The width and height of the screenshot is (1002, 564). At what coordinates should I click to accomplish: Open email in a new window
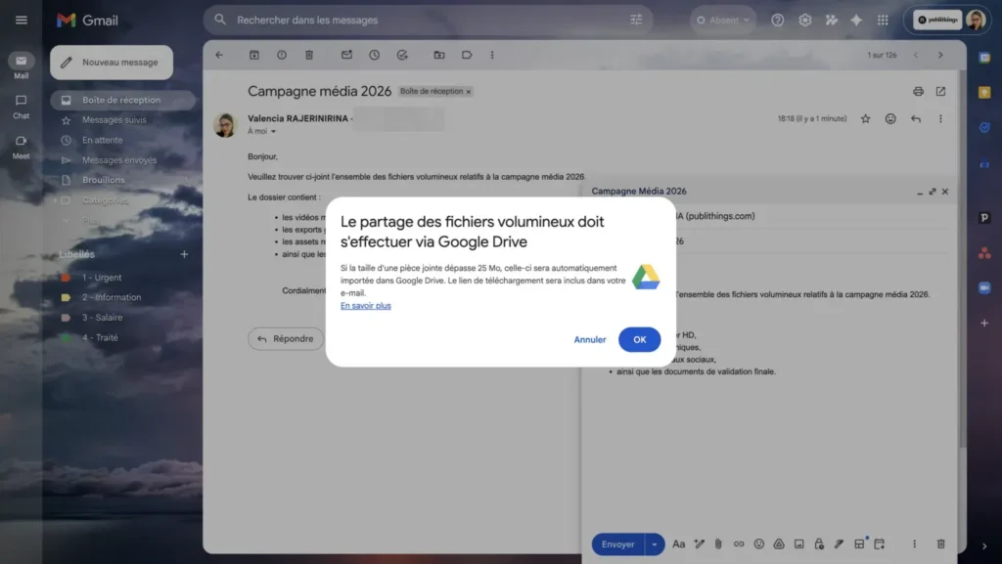(x=940, y=91)
